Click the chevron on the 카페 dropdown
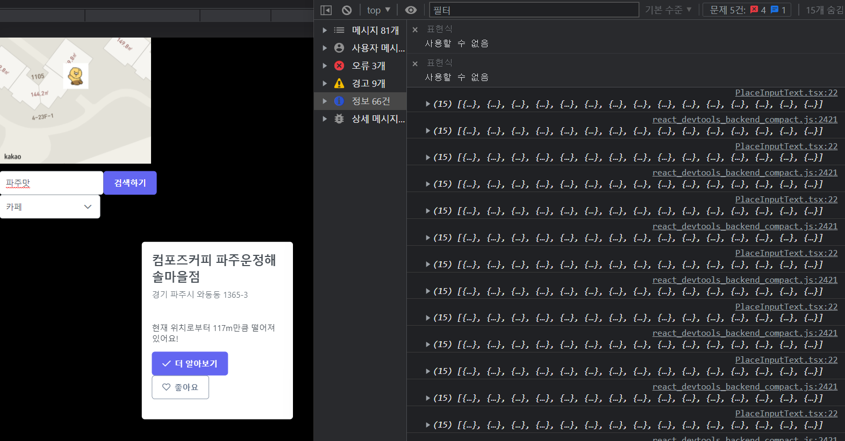The width and height of the screenshot is (845, 441). [x=88, y=207]
